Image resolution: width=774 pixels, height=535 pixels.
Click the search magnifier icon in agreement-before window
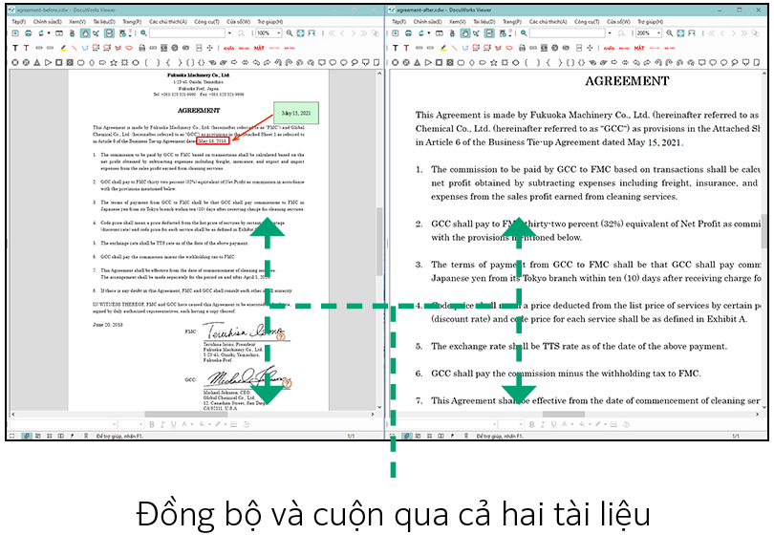(142, 32)
